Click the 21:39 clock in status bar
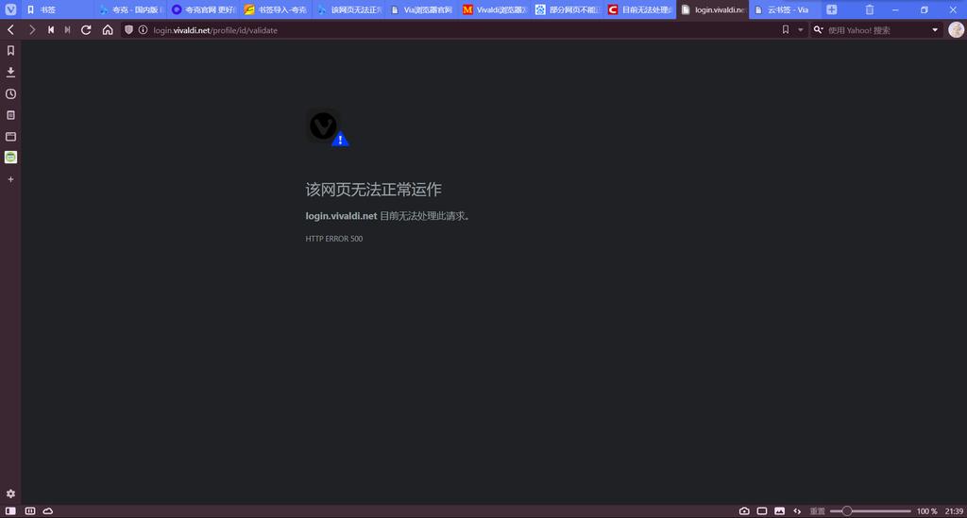Viewport: 967px width, 518px height. coord(954,511)
